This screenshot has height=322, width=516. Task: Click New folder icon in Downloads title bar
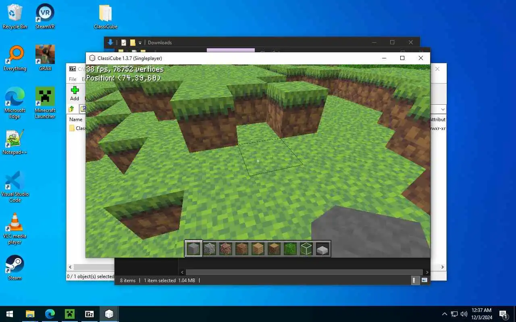click(x=132, y=42)
